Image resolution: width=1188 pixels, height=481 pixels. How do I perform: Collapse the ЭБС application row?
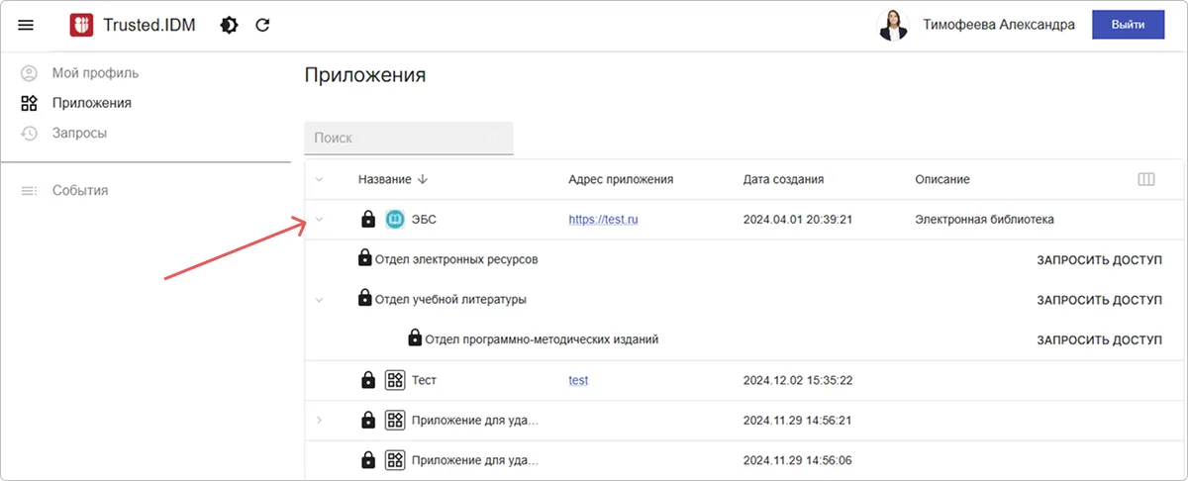(319, 219)
